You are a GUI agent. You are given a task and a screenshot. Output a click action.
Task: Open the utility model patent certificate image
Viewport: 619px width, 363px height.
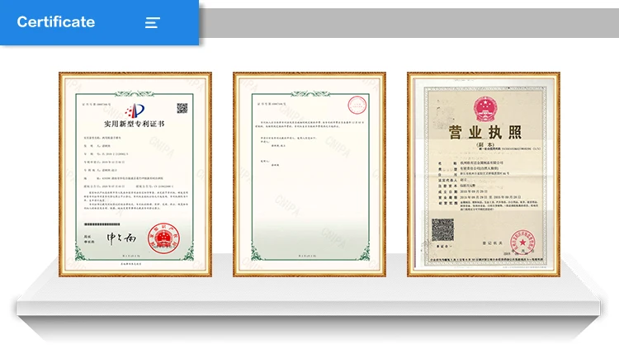(x=135, y=174)
